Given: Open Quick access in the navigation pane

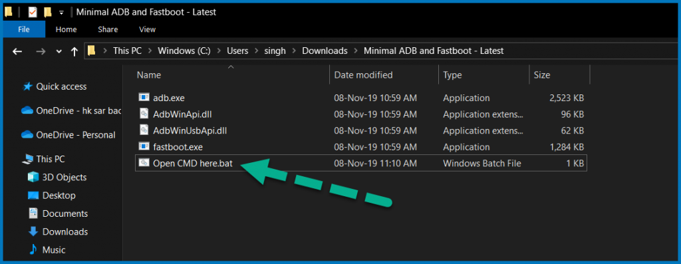Looking at the screenshot, I should 61,86.
